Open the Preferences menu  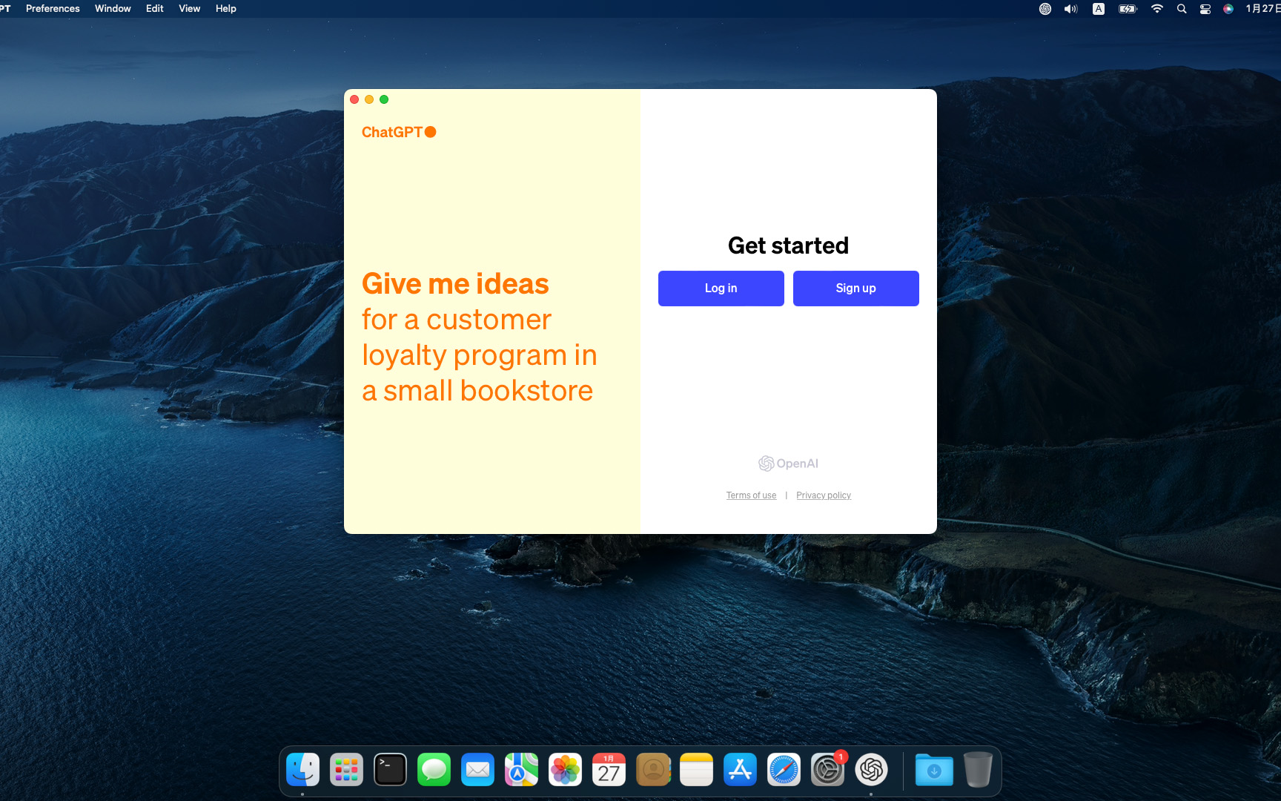point(53,9)
